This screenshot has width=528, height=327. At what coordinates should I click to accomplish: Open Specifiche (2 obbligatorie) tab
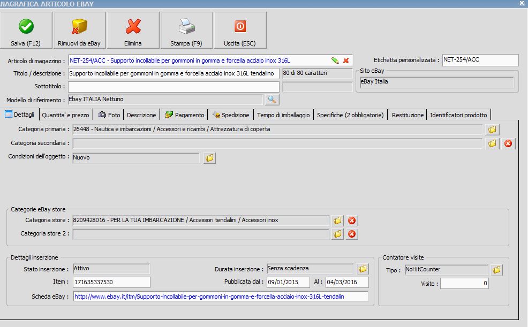tap(350, 115)
